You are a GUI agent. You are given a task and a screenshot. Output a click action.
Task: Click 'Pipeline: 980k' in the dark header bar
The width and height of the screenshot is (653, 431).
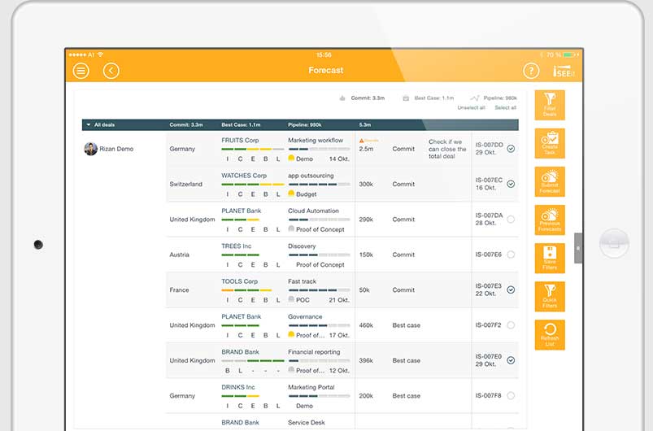pyautogui.click(x=304, y=125)
